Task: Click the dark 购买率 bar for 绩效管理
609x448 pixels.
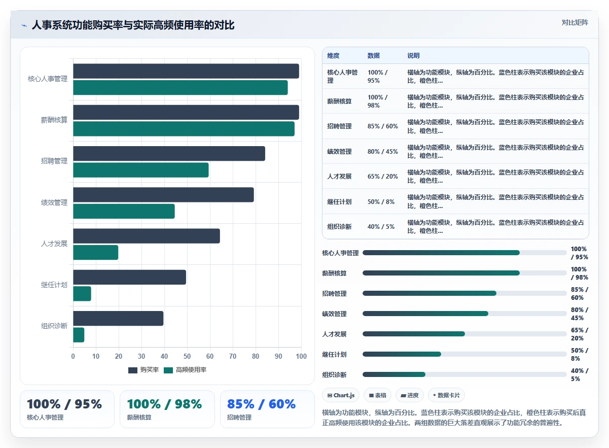Action: click(163, 195)
